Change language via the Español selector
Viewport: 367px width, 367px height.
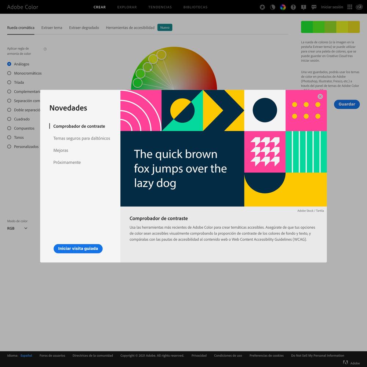coord(26,356)
